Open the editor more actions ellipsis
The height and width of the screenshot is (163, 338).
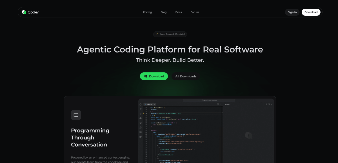[x=221, y=104]
